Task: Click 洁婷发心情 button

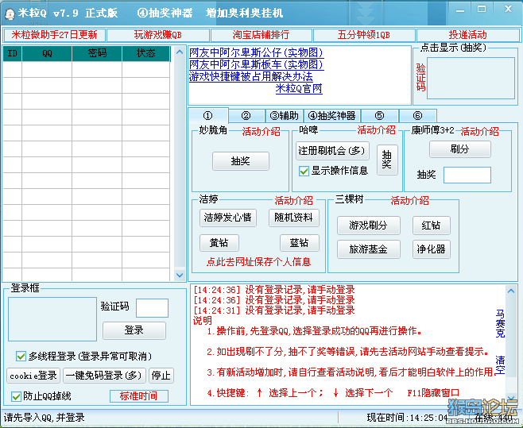Action: click(x=228, y=218)
